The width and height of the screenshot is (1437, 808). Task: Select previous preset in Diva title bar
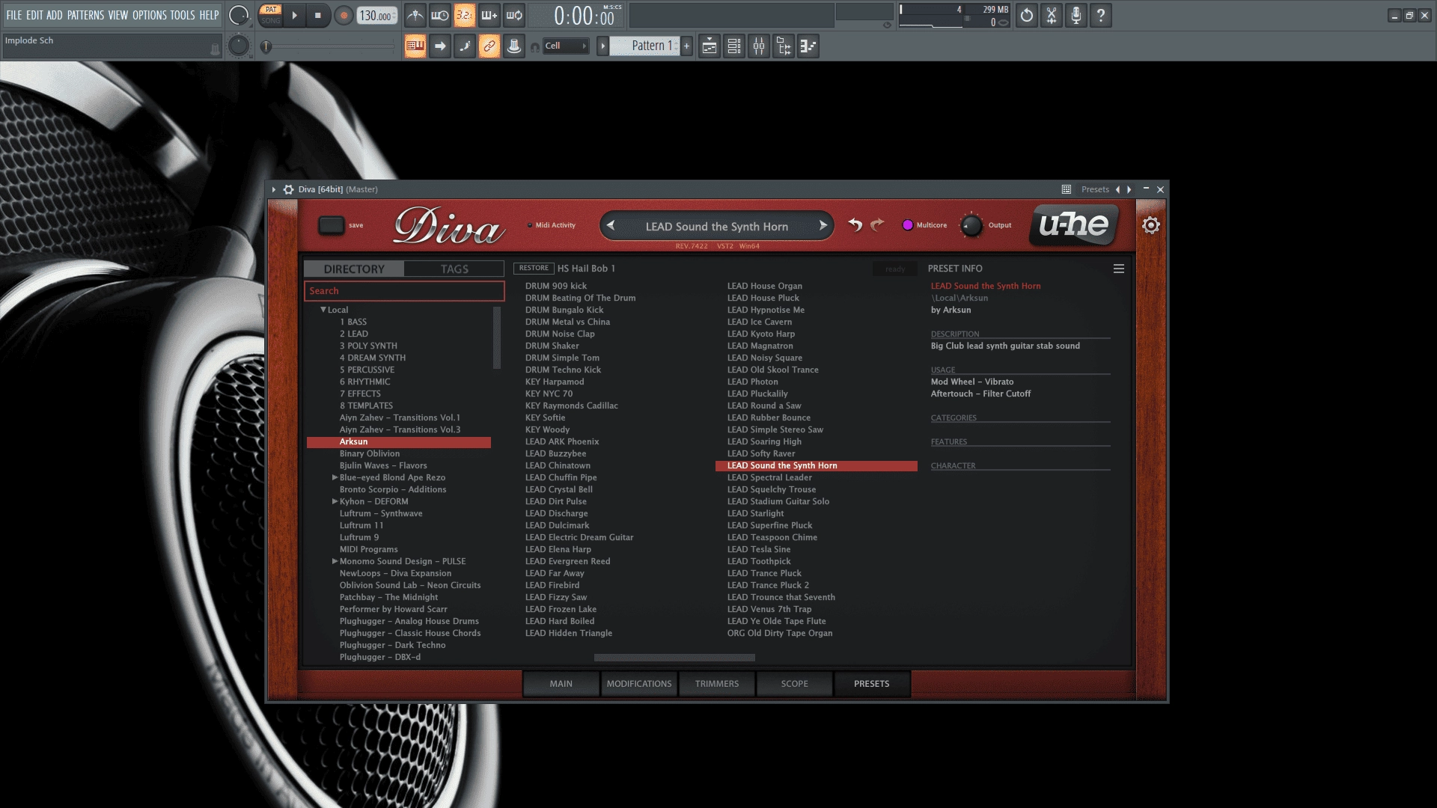[1117, 189]
